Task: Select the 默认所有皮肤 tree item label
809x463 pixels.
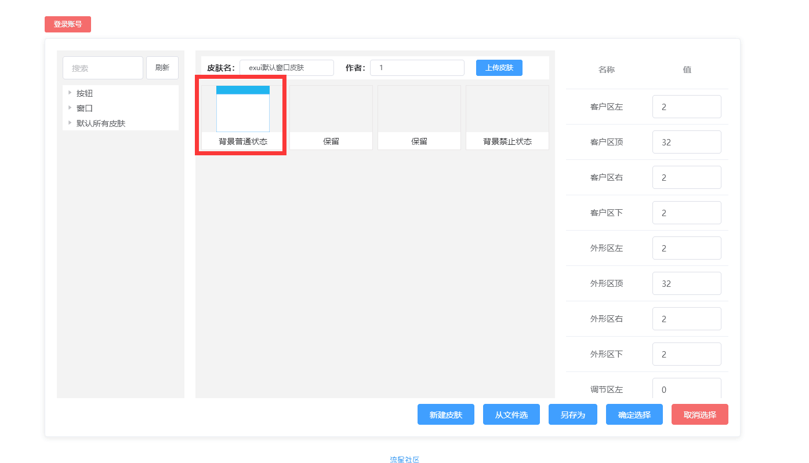Action: [x=101, y=123]
